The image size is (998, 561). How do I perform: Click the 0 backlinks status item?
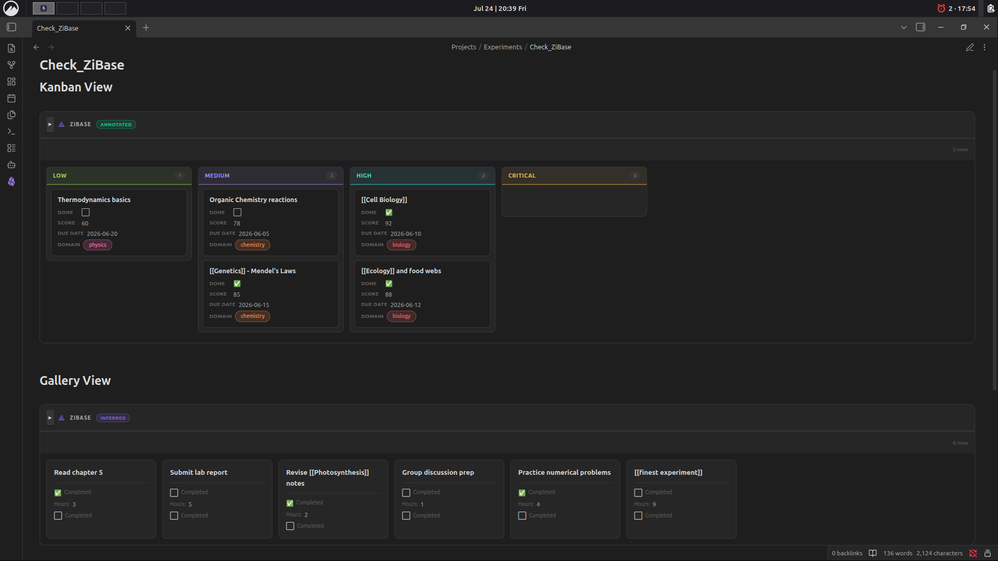[847, 553]
